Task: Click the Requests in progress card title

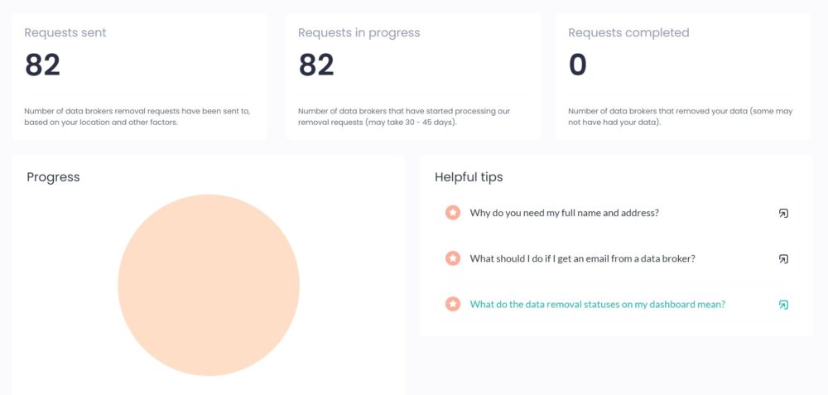Action: 359,33
